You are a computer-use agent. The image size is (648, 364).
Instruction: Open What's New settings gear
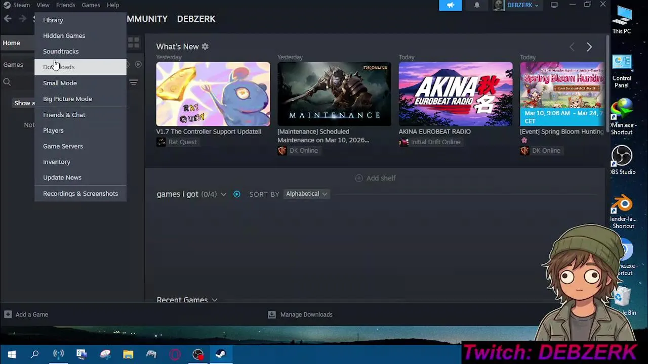point(205,47)
